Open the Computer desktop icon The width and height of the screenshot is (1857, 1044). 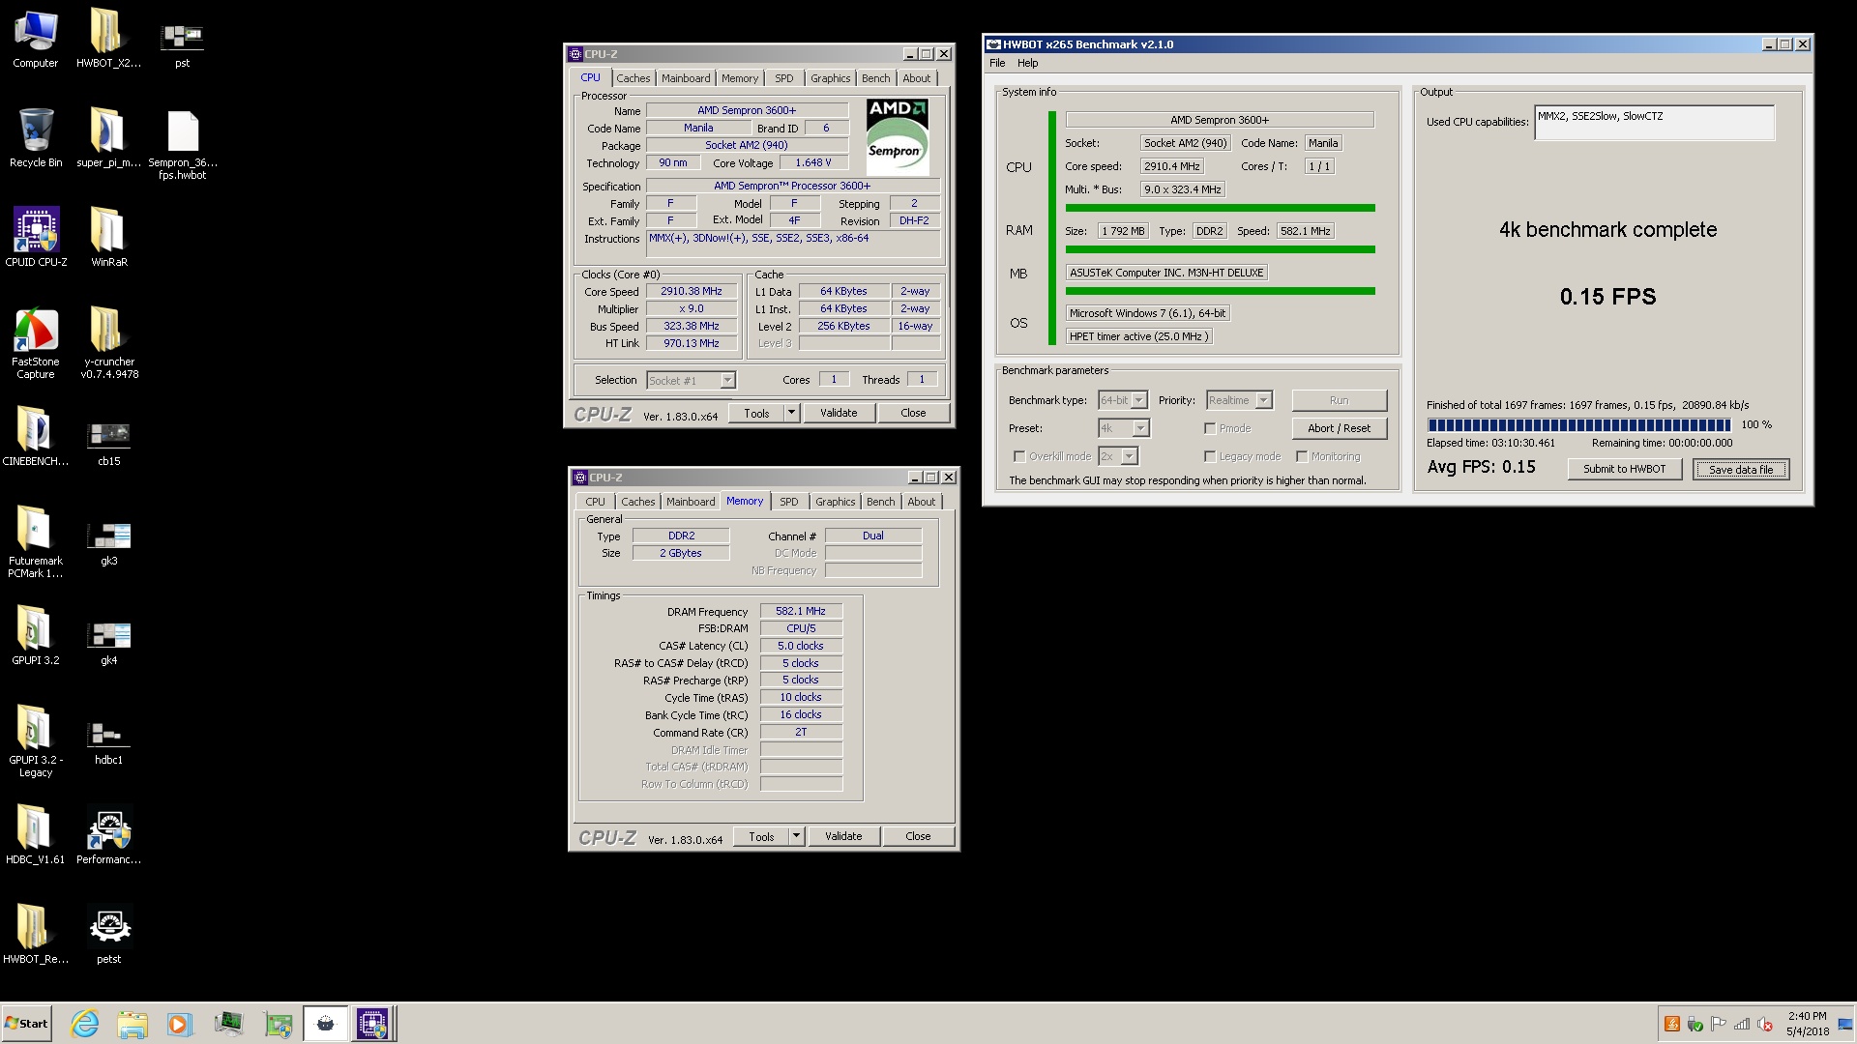click(x=36, y=39)
